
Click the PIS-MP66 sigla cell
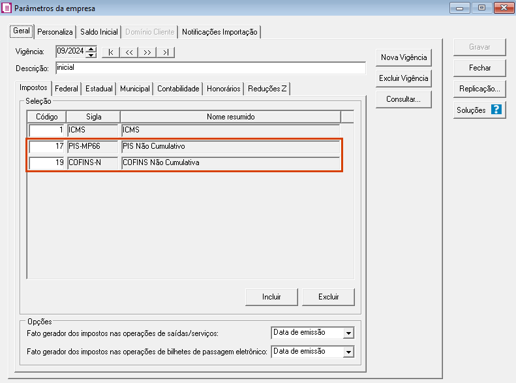coord(93,146)
